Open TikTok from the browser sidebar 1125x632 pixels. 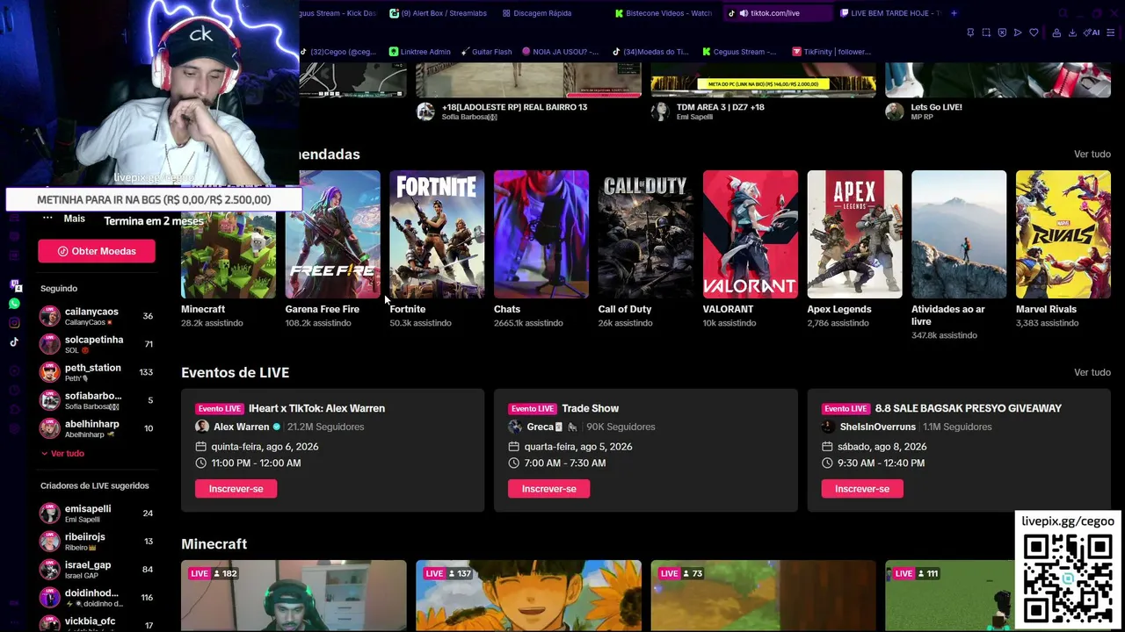pyautogui.click(x=15, y=342)
